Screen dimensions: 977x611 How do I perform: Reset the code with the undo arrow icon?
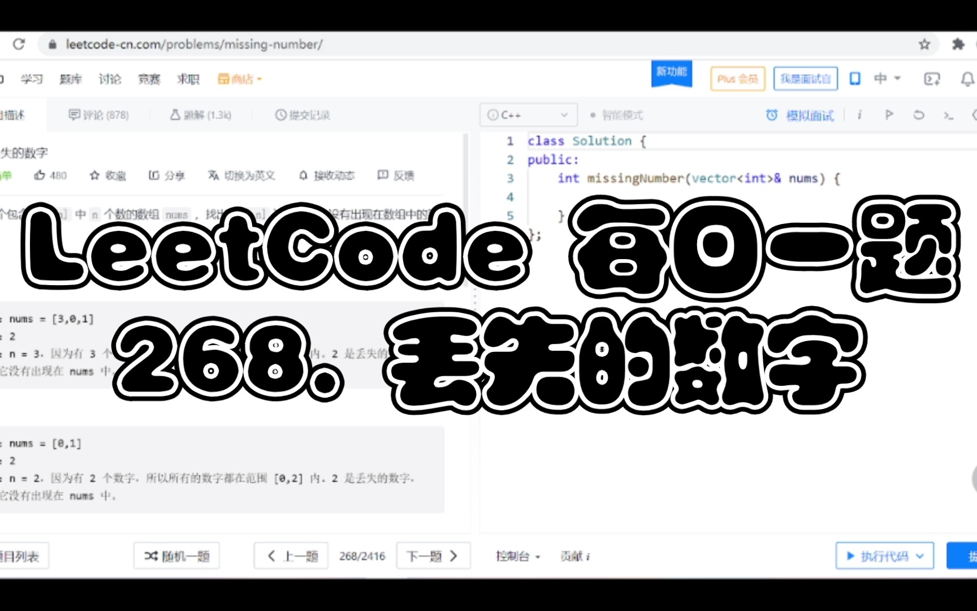point(919,115)
